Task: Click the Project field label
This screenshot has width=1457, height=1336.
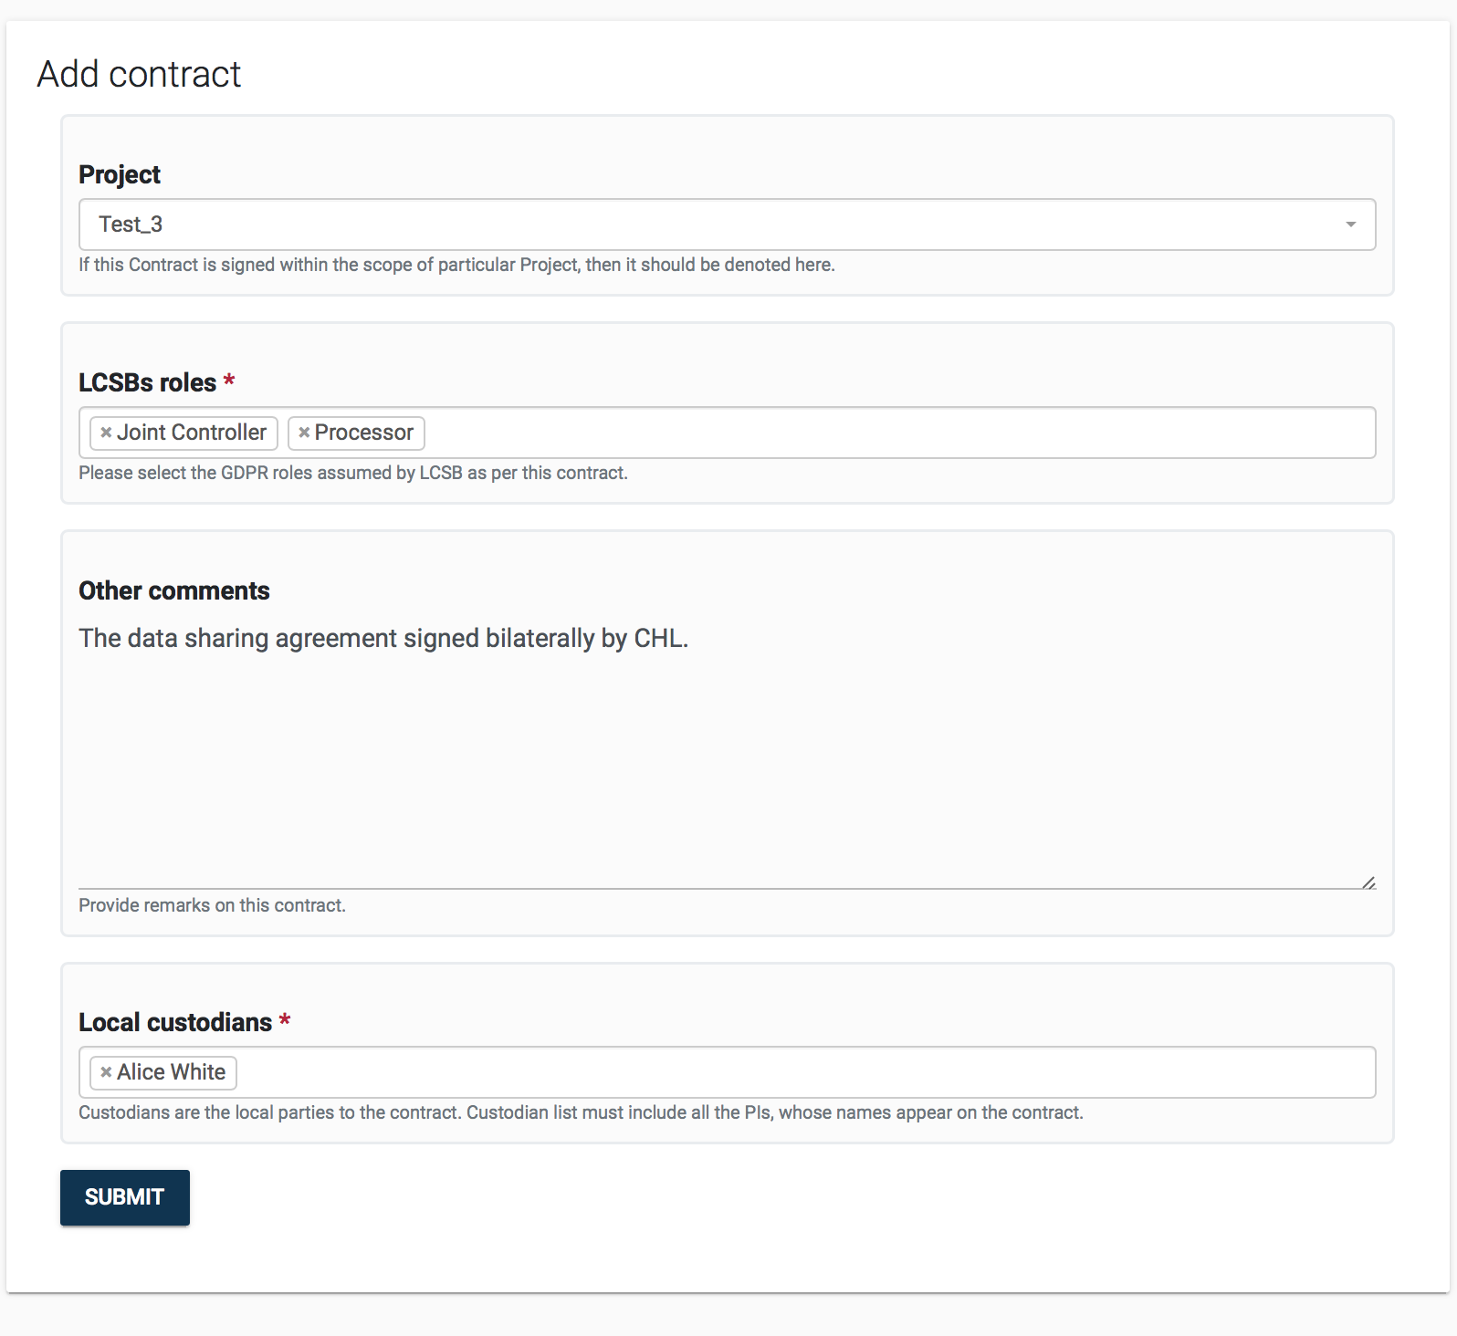Action: (x=120, y=174)
